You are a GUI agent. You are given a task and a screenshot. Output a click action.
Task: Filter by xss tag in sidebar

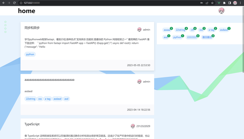click(201, 30)
